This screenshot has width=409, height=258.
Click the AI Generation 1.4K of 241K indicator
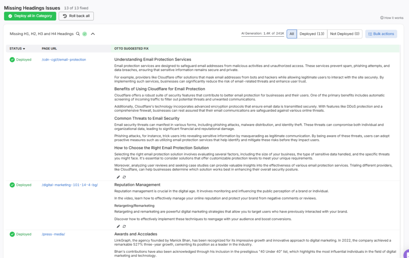pyautogui.click(x=263, y=33)
